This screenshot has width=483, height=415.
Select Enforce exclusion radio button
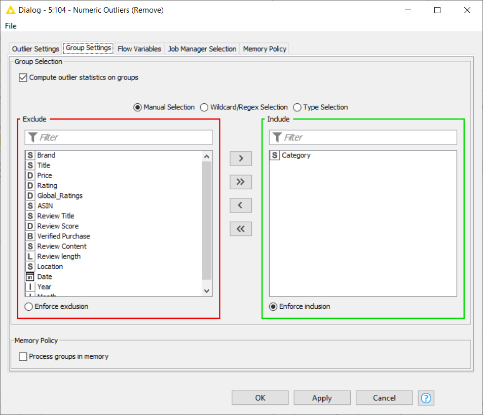29,307
